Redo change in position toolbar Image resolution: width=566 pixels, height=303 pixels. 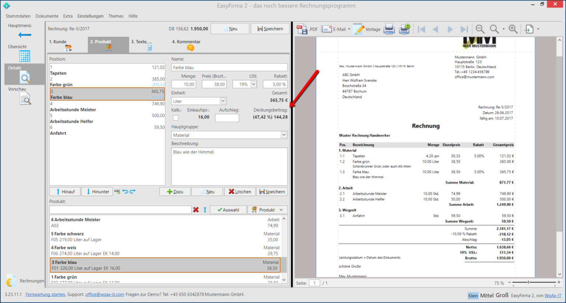pyautogui.click(x=133, y=192)
